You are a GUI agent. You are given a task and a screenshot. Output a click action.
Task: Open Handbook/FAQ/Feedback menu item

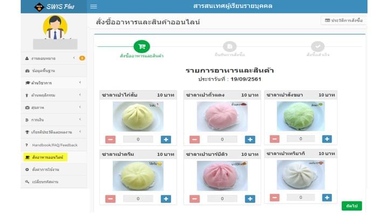(54, 145)
